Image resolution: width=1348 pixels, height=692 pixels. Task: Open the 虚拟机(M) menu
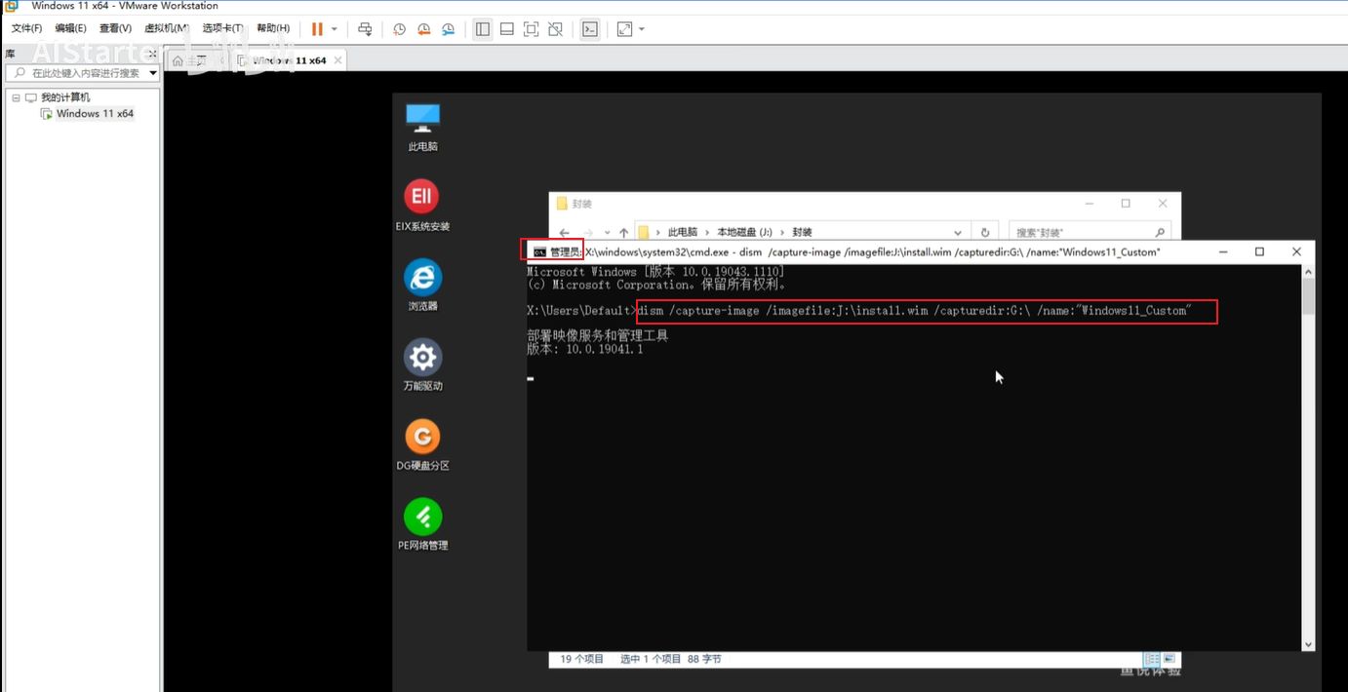point(166,29)
